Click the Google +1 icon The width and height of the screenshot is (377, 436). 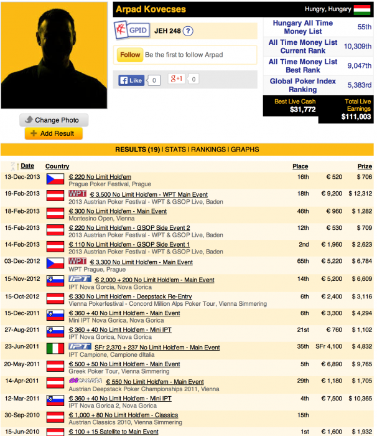[176, 79]
